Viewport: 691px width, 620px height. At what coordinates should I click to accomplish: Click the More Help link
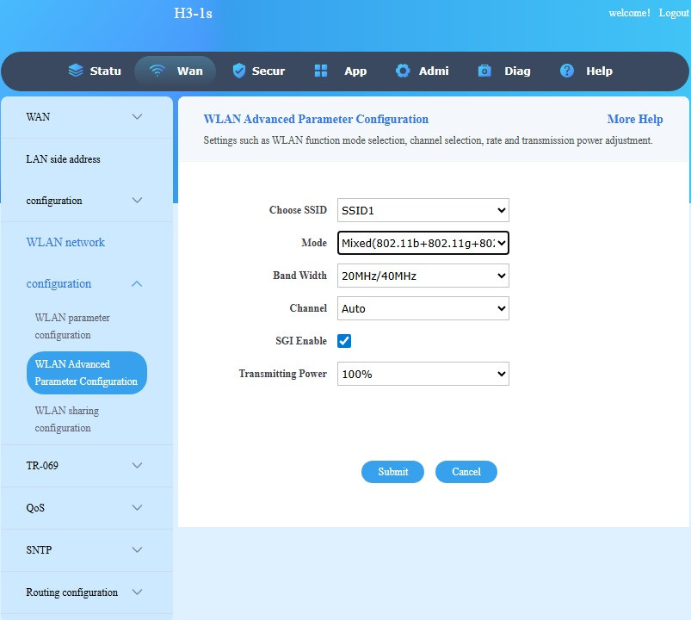click(x=634, y=120)
